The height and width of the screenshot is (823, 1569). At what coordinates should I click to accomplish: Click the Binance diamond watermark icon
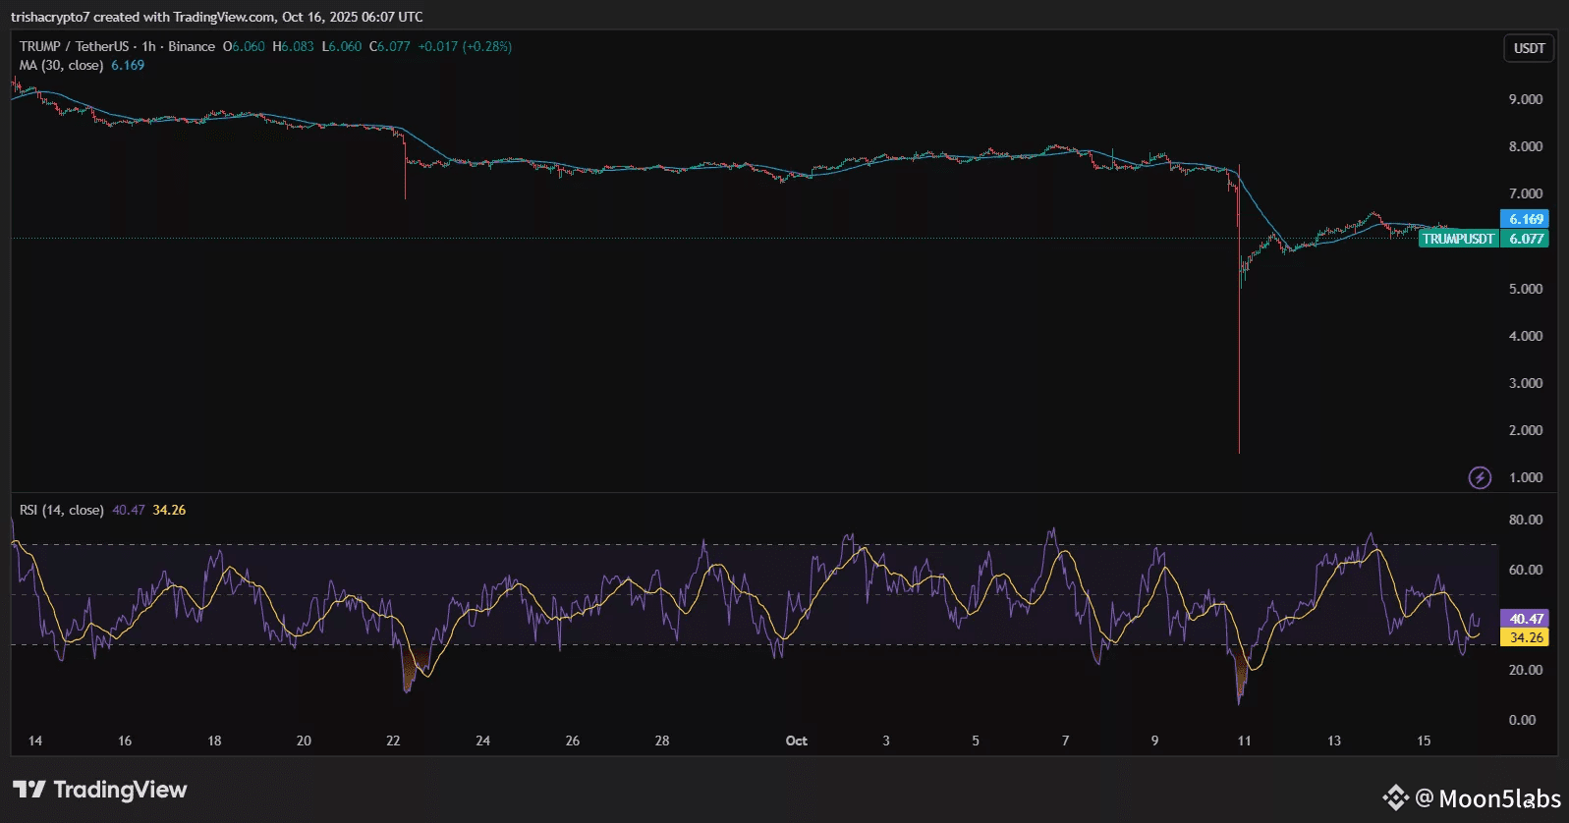pos(1395,798)
